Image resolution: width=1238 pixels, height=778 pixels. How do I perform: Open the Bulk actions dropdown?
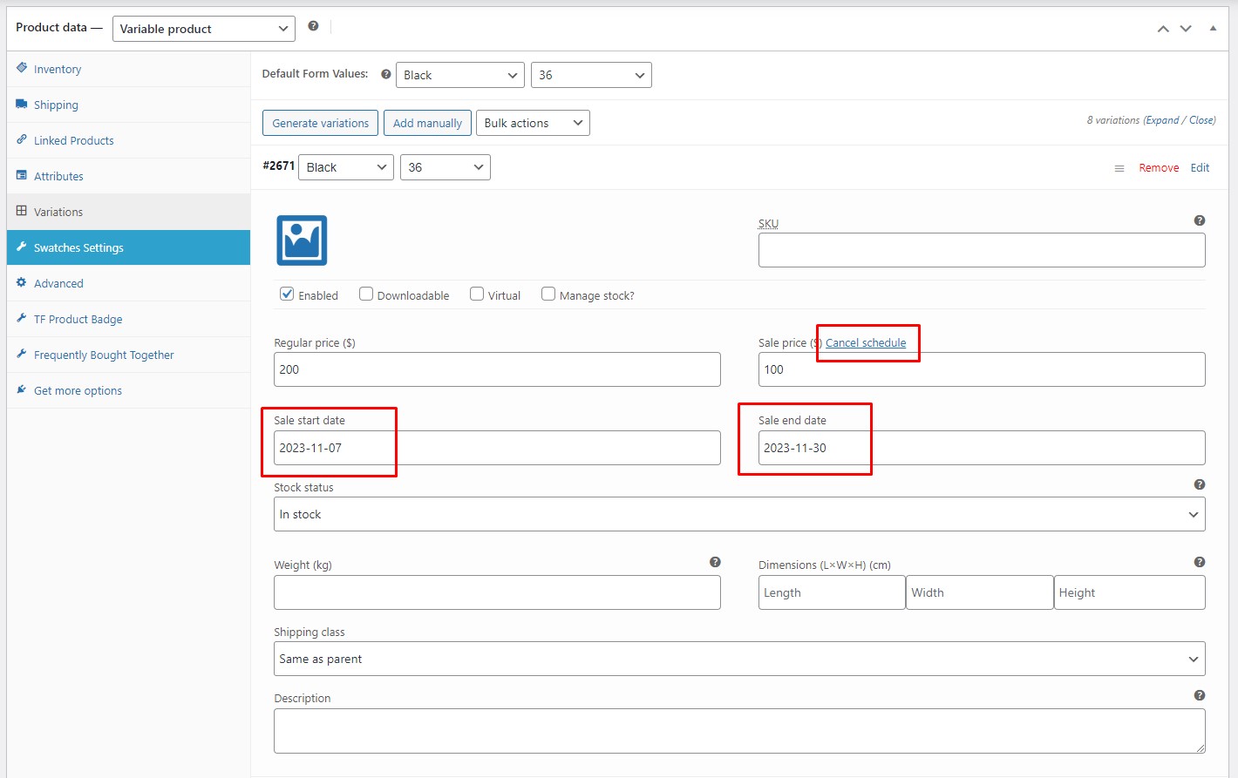pyautogui.click(x=533, y=123)
